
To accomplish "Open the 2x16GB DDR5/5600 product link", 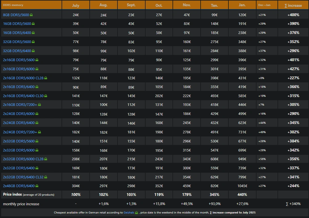I will [19, 60].
